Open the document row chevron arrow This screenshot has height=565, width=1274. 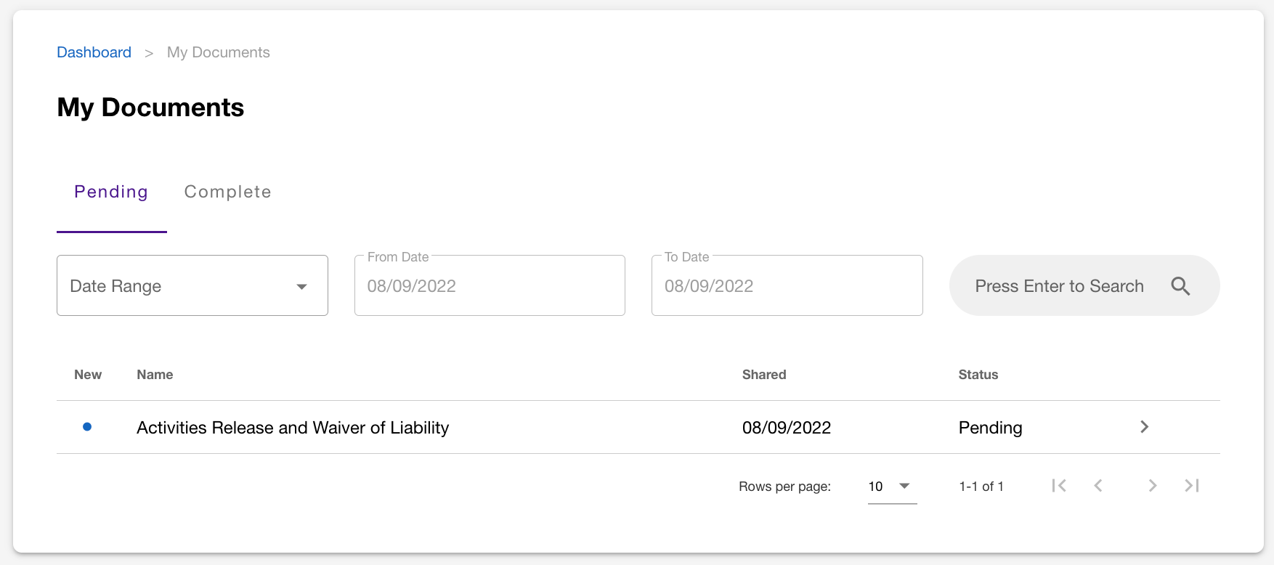[x=1145, y=427]
